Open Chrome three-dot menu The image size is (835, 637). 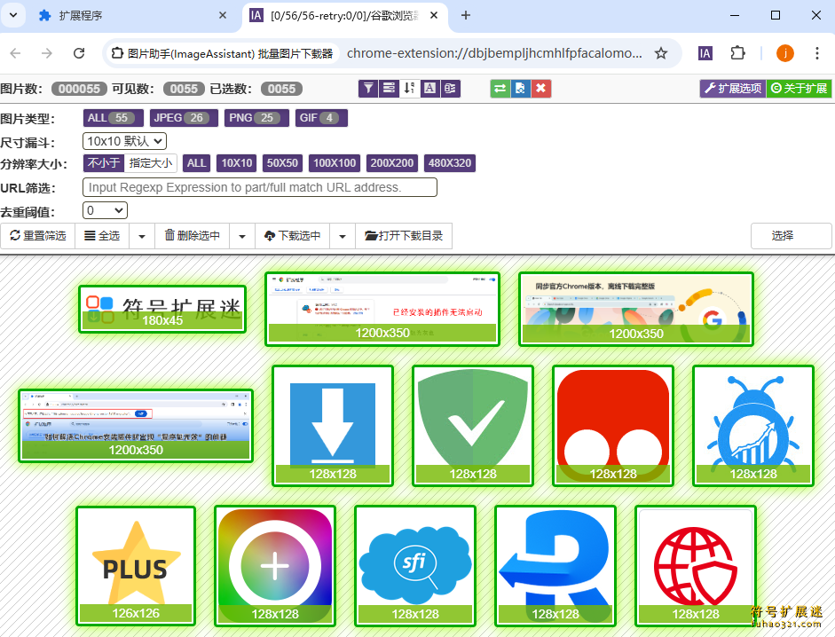click(x=817, y=53)
